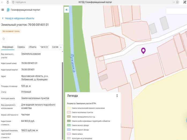Screen dimensions: 187x140
Task: Click the Земли сельскохозяйственного назначения swatch
Action: (x=69, y=108)
